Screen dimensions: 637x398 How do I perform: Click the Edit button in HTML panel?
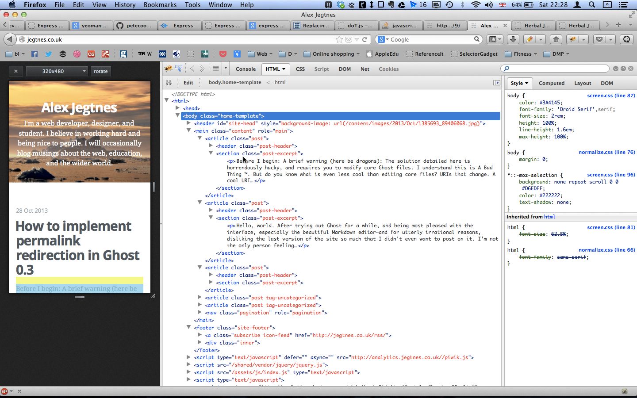point(188,82)
